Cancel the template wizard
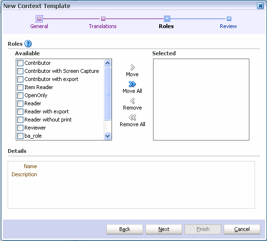 [242, 229]
